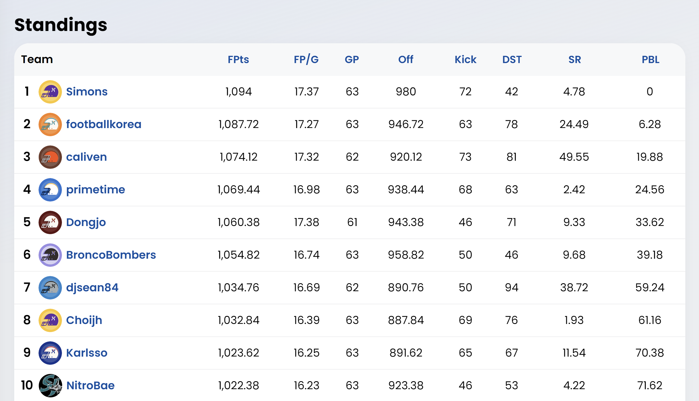The height and width of the screenshot is (401, 699).
Task: Open the Simons team link
Action: (x=87, y=92)
